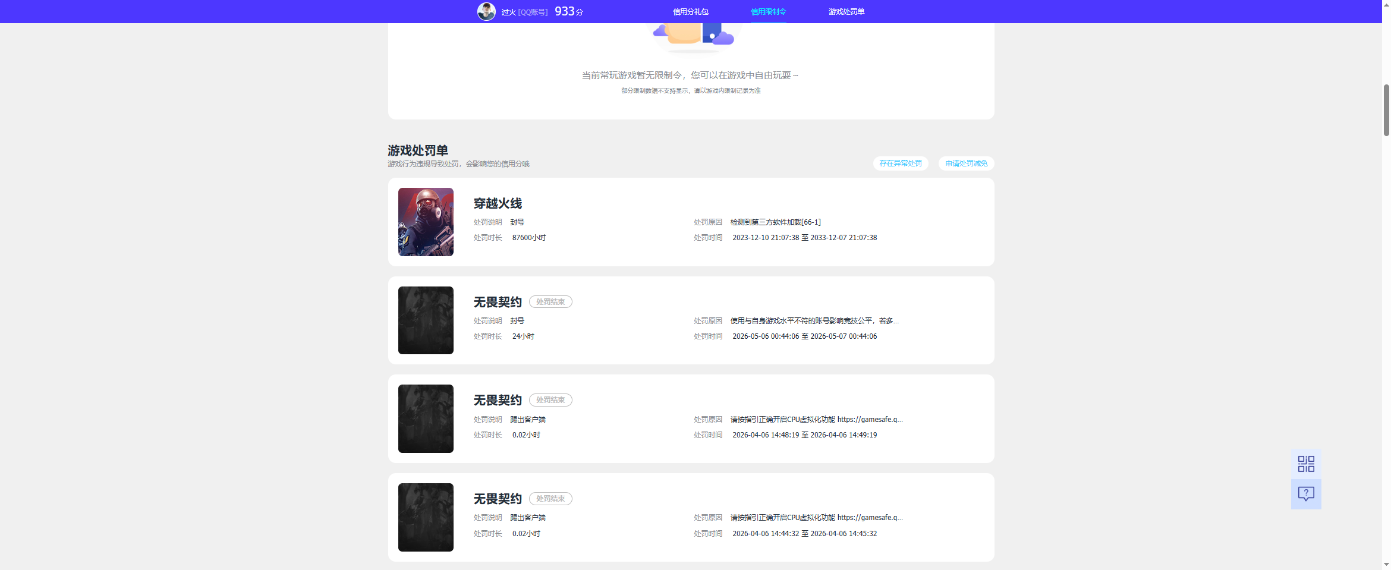The height and width of the screenshot is (570, 1391).
Task: Switch to the 信用分礼包 tab
Action: tap(690, 12)
